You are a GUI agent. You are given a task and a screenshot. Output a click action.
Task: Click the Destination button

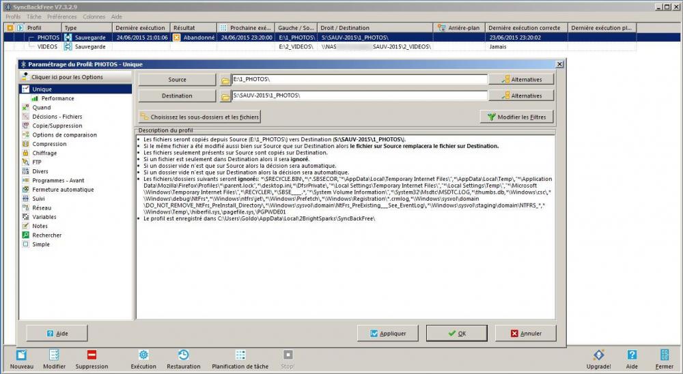coord(177,96)
